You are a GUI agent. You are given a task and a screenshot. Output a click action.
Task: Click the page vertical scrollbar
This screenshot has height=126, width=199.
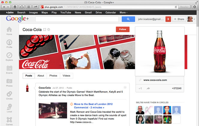pyautogui.click(x=198, y=18)
